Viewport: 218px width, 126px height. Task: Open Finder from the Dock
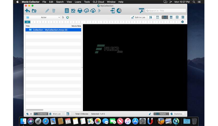coord(23,121)
